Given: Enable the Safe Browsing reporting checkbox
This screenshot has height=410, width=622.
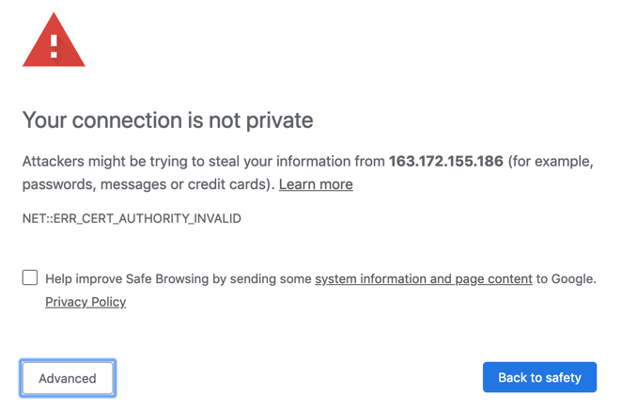Looking at the screenshot, I should 30,277.
